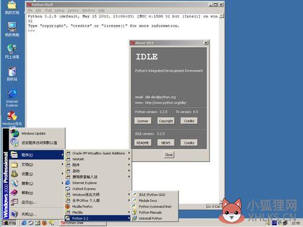Viewport: 303px width, 227px height.
Task: Click the License button in About IDLE
Action: [x=143, y=121]
